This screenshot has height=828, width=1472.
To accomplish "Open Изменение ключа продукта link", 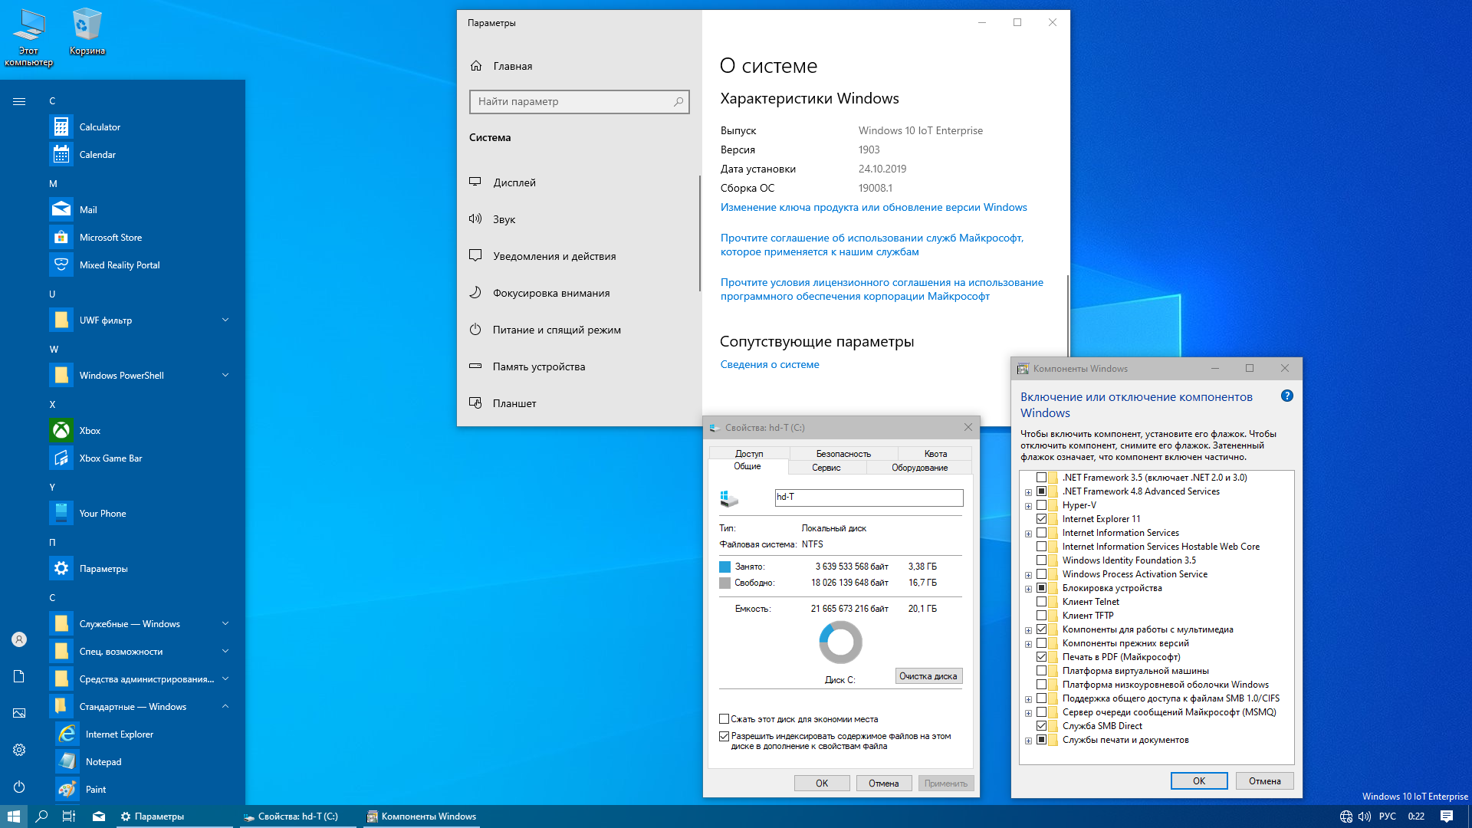I will pos(874,208).
